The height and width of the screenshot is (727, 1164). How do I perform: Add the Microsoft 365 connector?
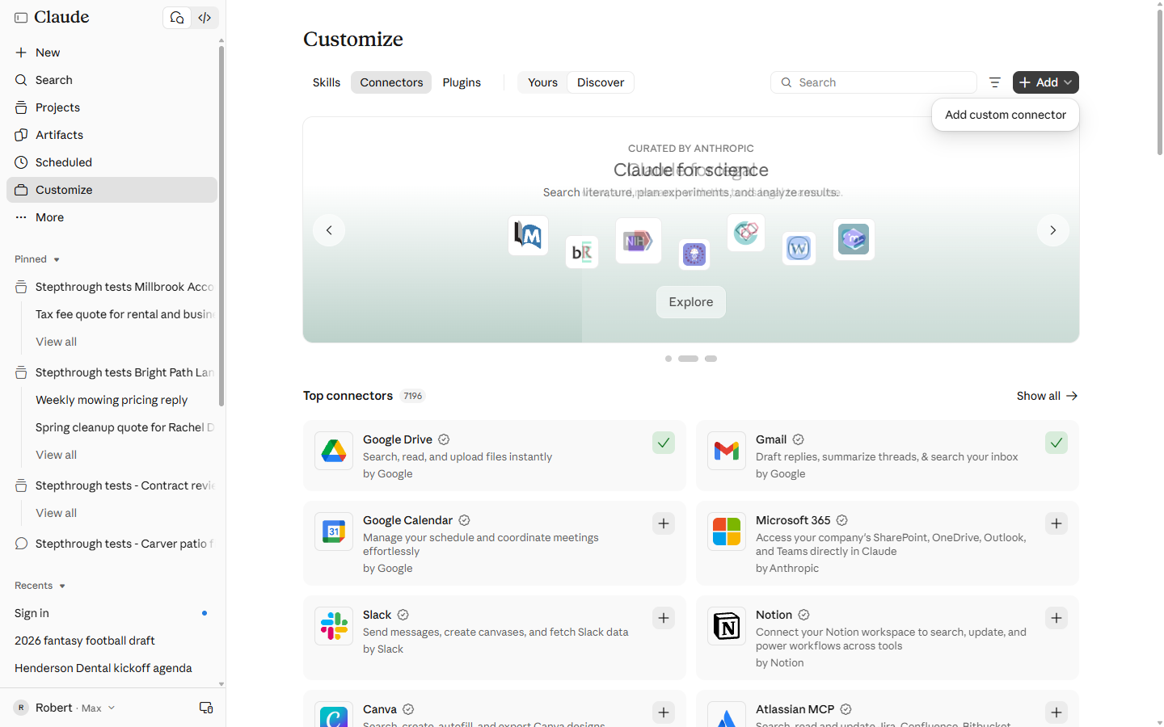(x=1056, y=523)
